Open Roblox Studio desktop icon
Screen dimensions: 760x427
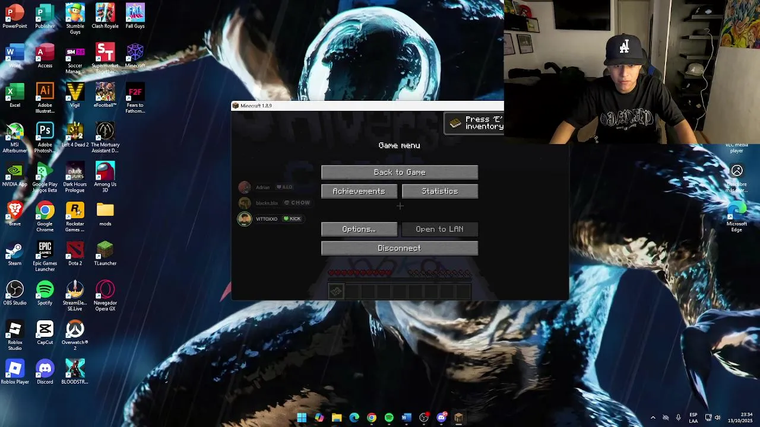pyautogui.click(x=15, y=336)
